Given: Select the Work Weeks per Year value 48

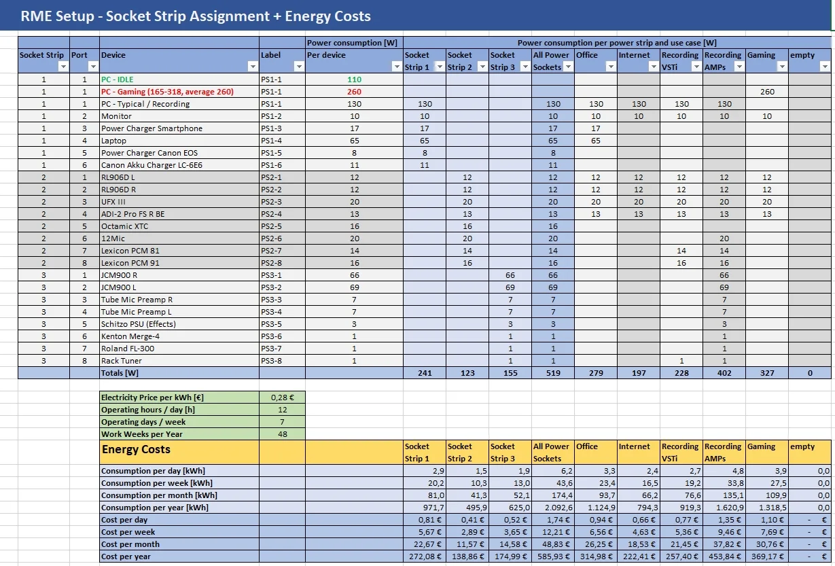Looking at the screenshot, I should tap(282, 434).
